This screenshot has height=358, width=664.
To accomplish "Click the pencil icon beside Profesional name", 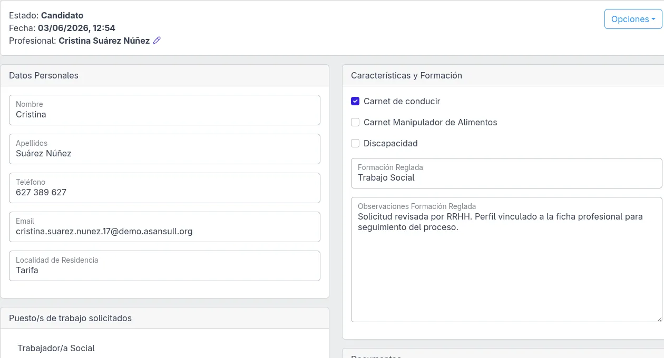I will pos(157,41).
